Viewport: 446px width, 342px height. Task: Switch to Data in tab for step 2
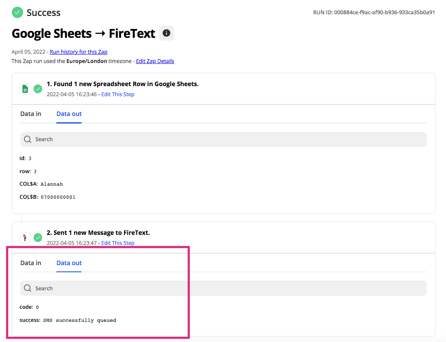pos(30,263)
